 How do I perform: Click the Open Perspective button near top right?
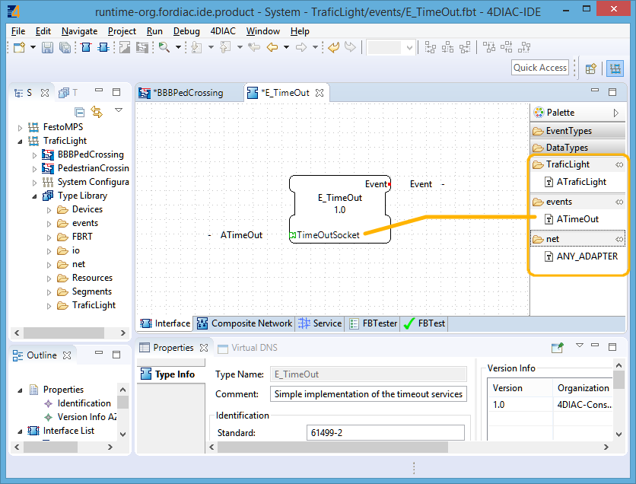click(x=591, y=68)
